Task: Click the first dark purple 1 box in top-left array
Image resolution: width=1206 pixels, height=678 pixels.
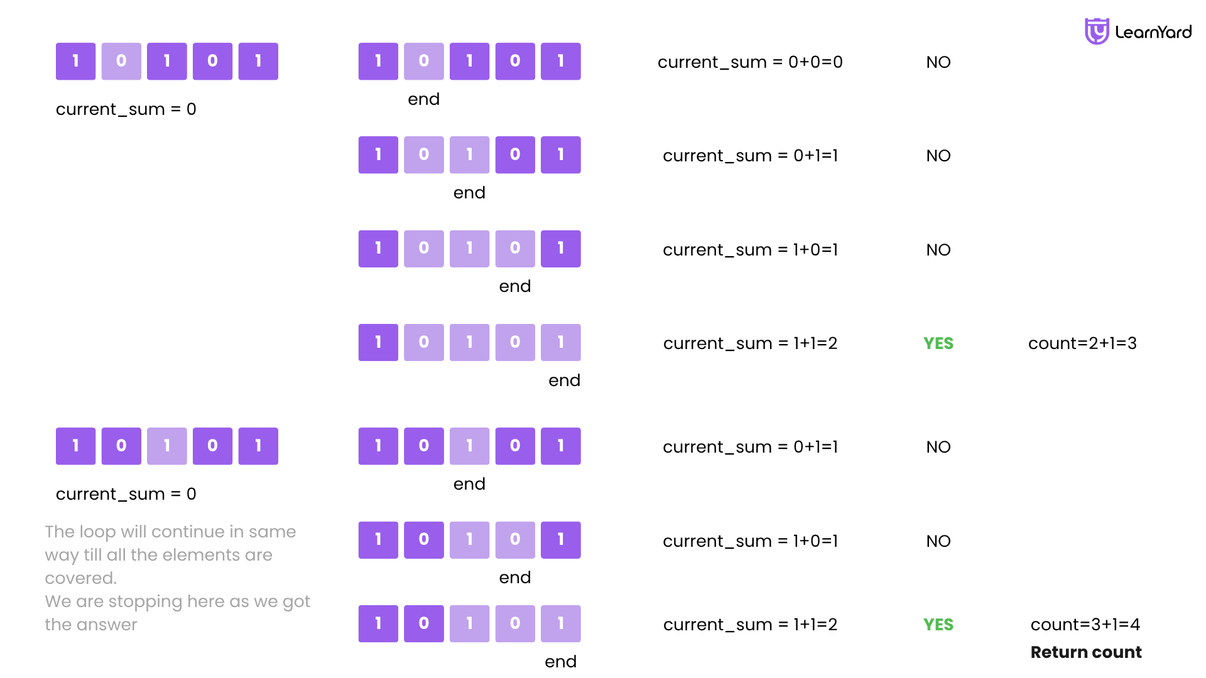Action: click(x=75, y=61)
